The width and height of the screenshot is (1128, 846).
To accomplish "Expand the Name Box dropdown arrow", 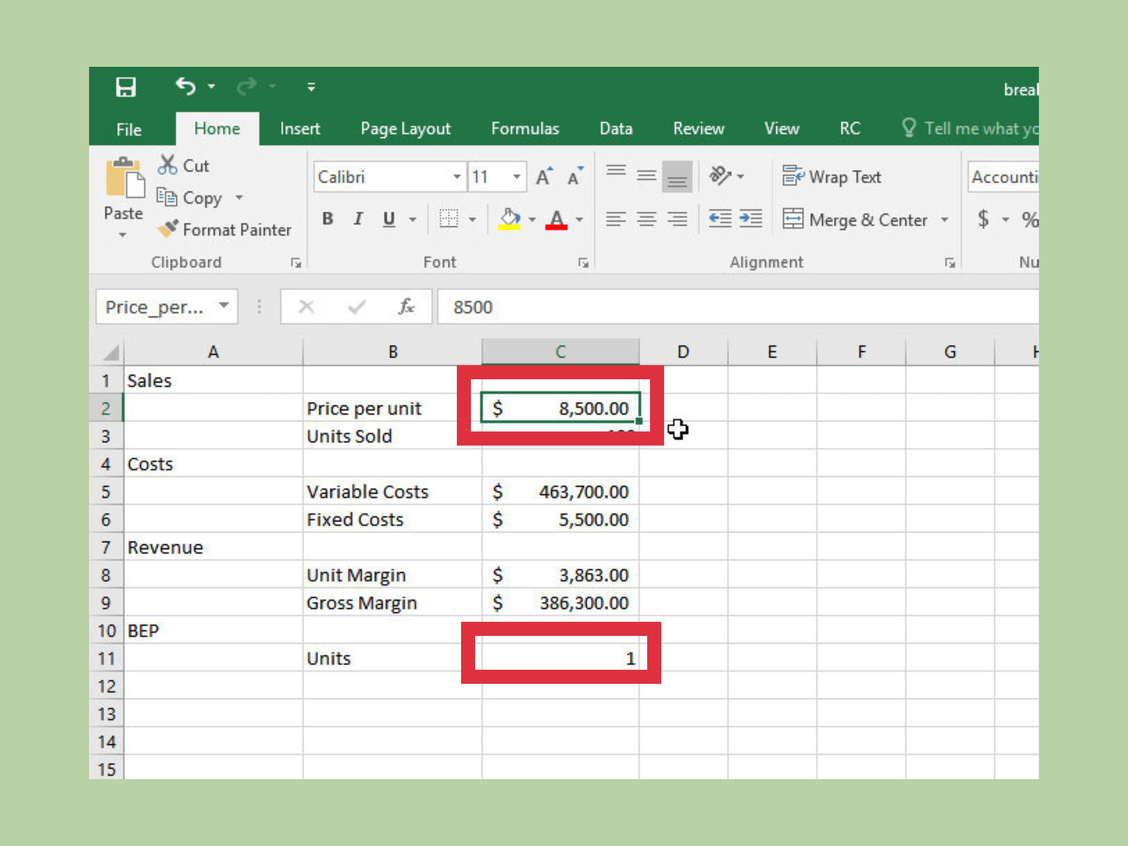I will point(223,306).
